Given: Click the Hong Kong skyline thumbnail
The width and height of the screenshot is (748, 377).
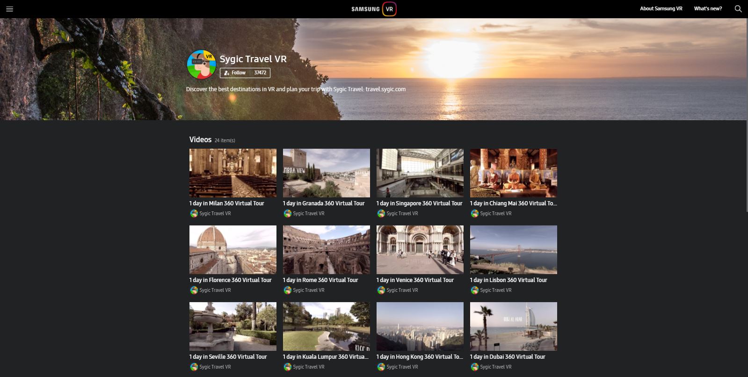Looking at the screenshot, I should pos(420,326).
